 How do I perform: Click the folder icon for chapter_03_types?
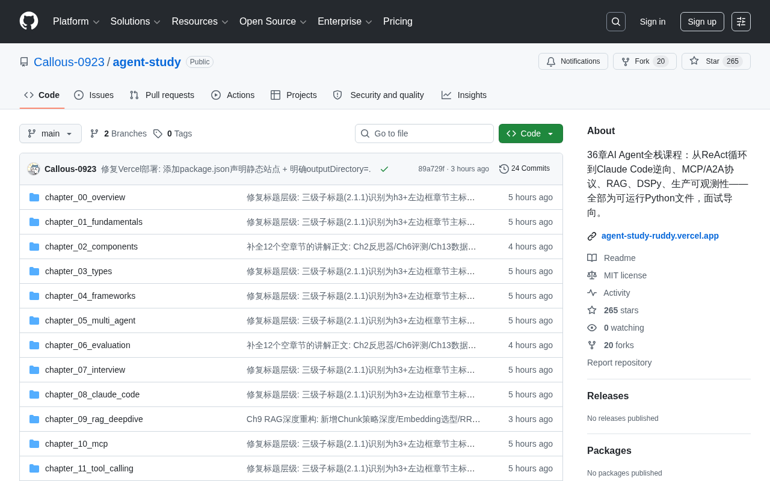(x=34, y=271)
